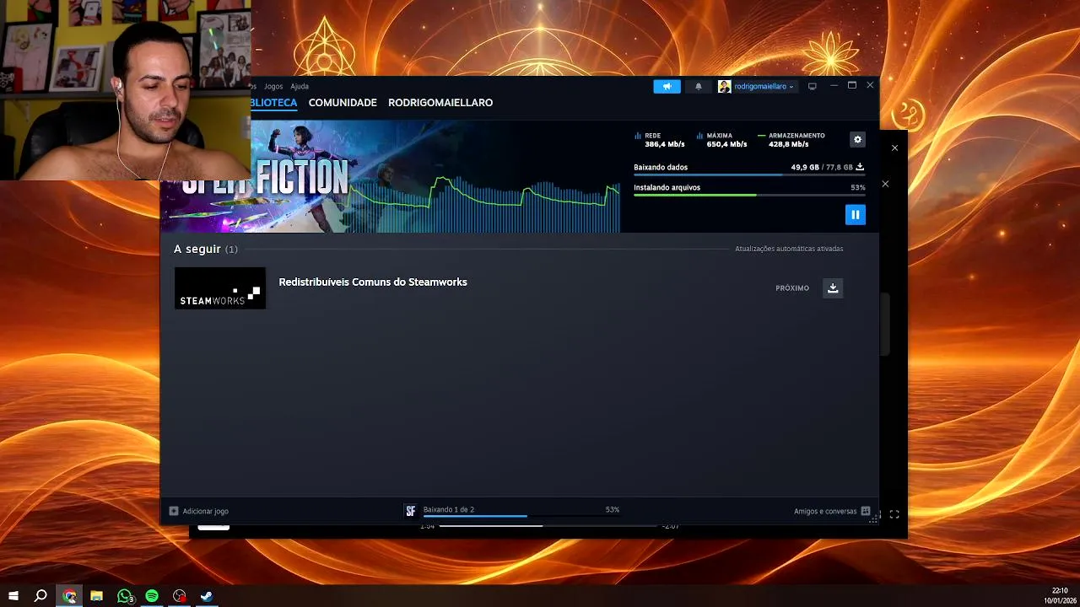Click the network throughput graph
This screenshot has width=1080, height=607.
tap(485, 202)
